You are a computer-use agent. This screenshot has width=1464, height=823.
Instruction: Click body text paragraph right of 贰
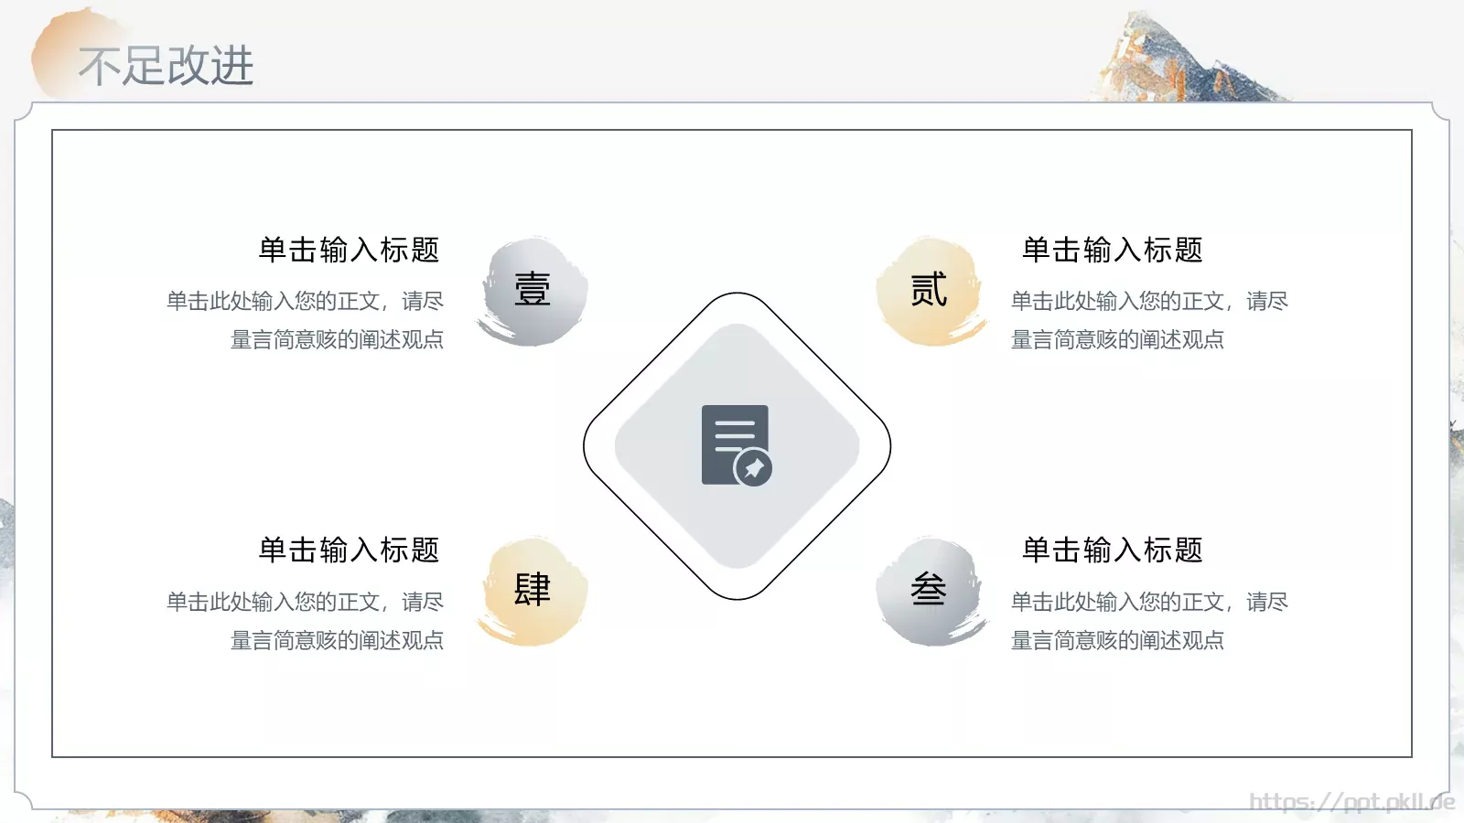[x=1149, y=320]
